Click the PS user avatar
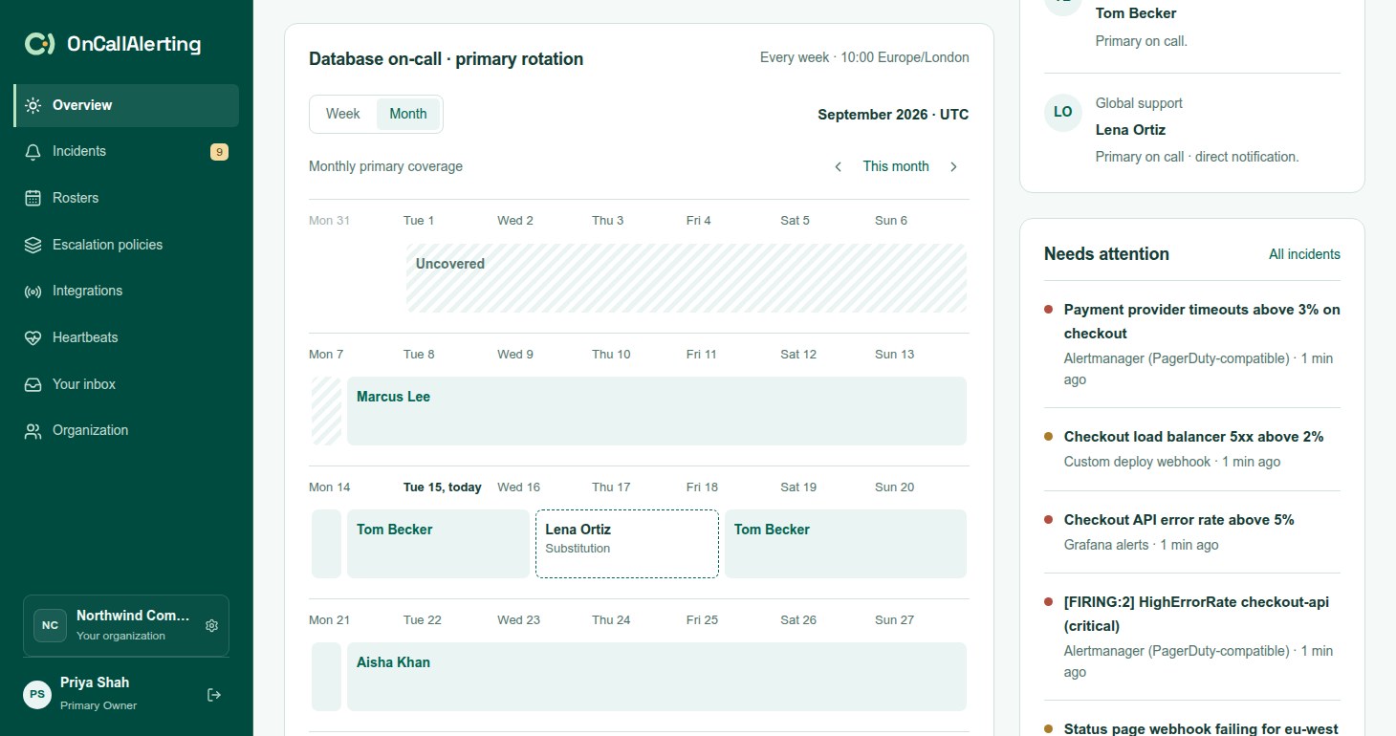Viewport: 1396px width, 736px height. click(x=37, y=694)
